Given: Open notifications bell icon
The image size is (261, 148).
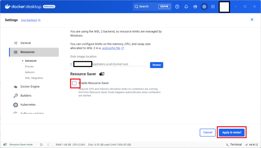Looking at the screenshot, I should coord(186,7).
